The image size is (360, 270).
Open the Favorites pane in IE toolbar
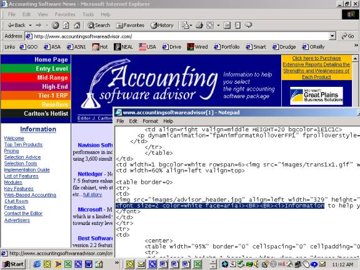click(130, 25)
